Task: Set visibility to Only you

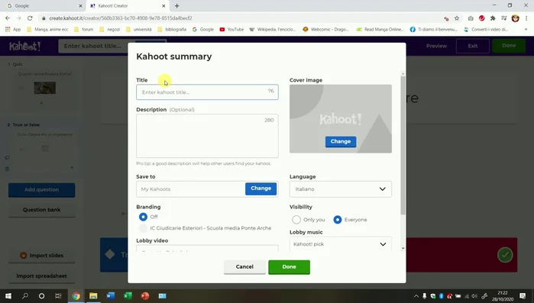Action: pos(296,220)
